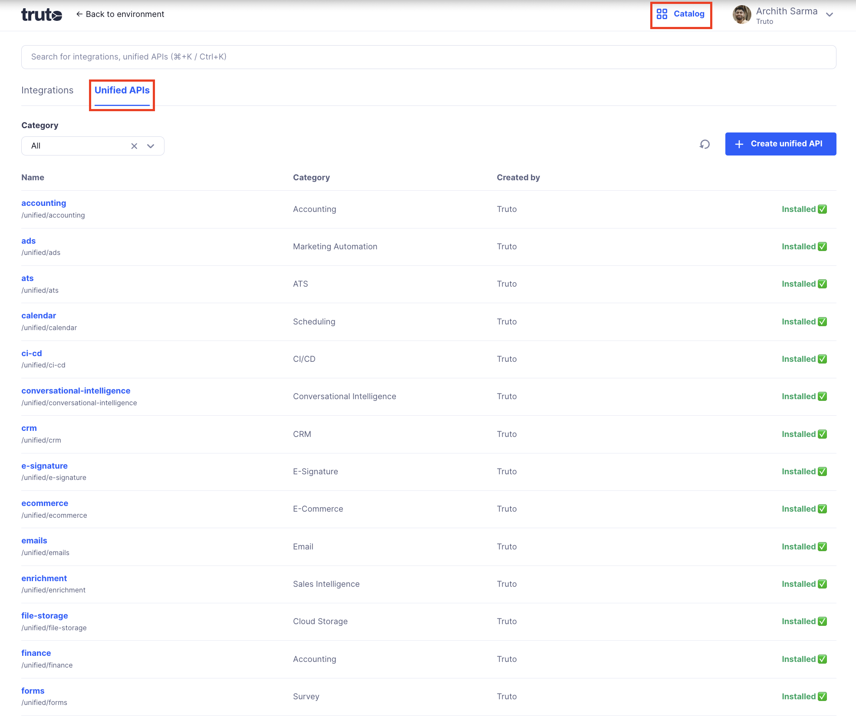The height and width of the screenshot is (721, 856).
Task: Click the Sales Intelligence category cell
Action: click(326, 584)
